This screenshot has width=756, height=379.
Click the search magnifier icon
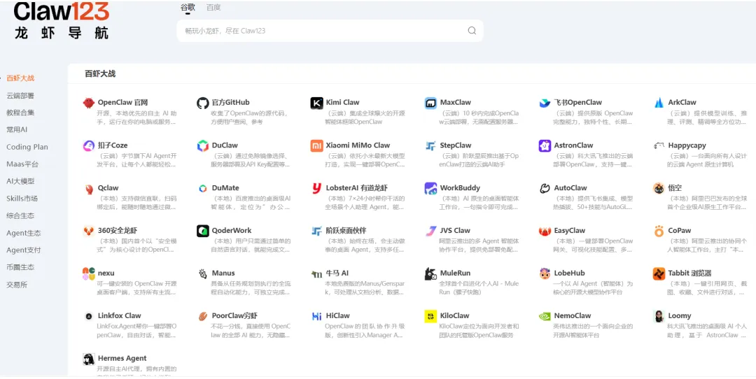pyautogui.click(x=472, y=30)
